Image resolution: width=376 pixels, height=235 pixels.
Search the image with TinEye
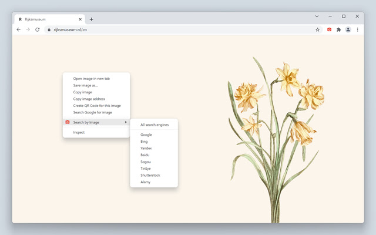click(146, 169)
